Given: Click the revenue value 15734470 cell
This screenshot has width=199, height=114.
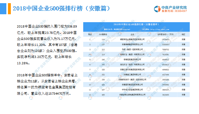Looking at the screenshot, I should tap(166, 40).
